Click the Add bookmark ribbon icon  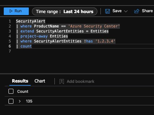click(x=62, y=81)
